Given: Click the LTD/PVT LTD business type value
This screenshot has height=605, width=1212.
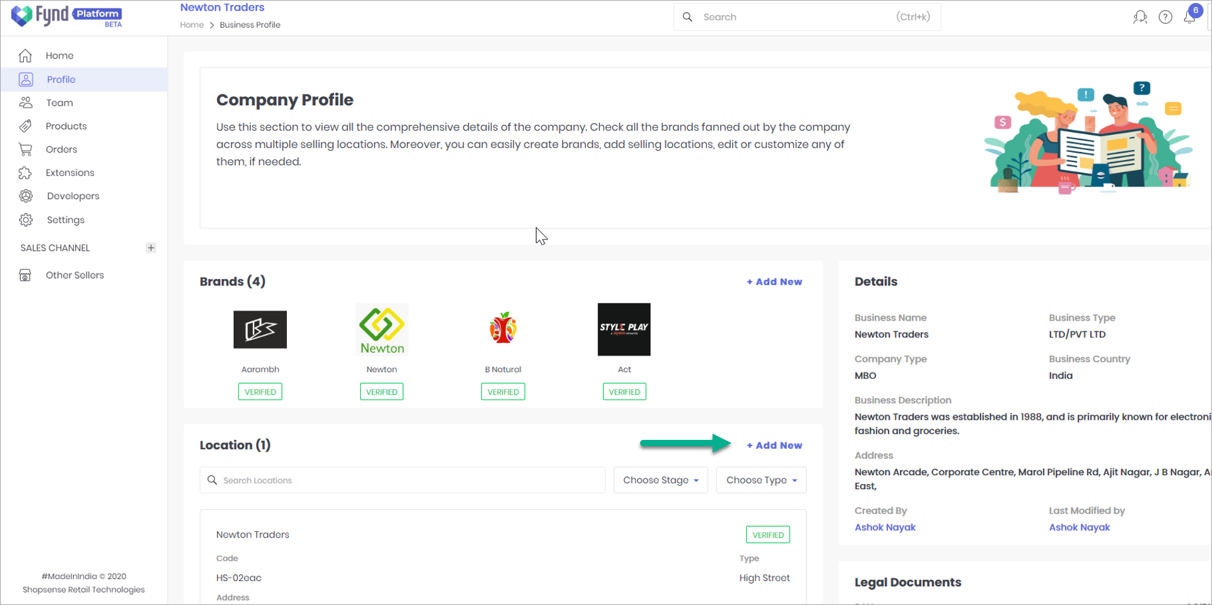Looking at the screenshot, I should click(x=1077, y=335).
